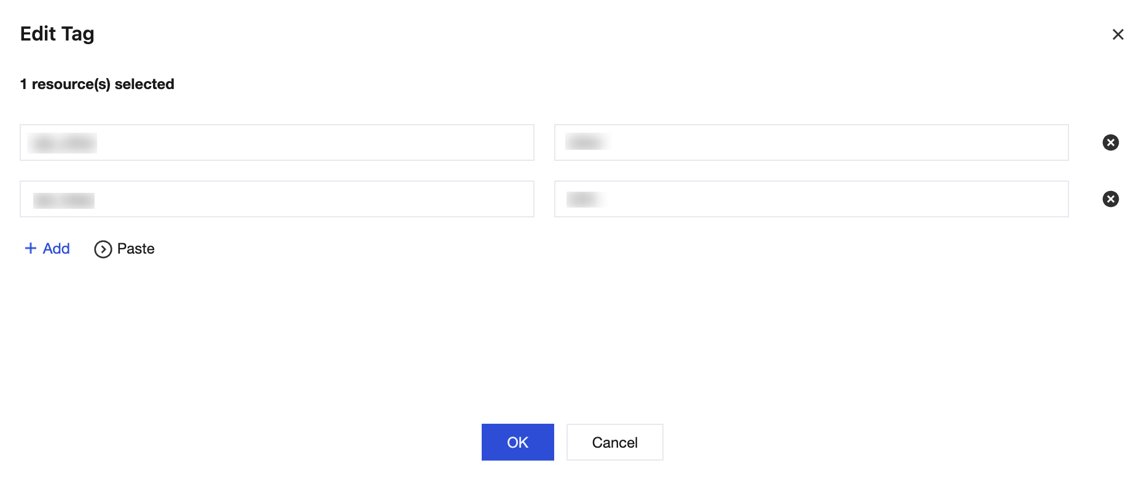Remove the first tag row
Screen dimensions: 1144x479
tap(1110, 142)
